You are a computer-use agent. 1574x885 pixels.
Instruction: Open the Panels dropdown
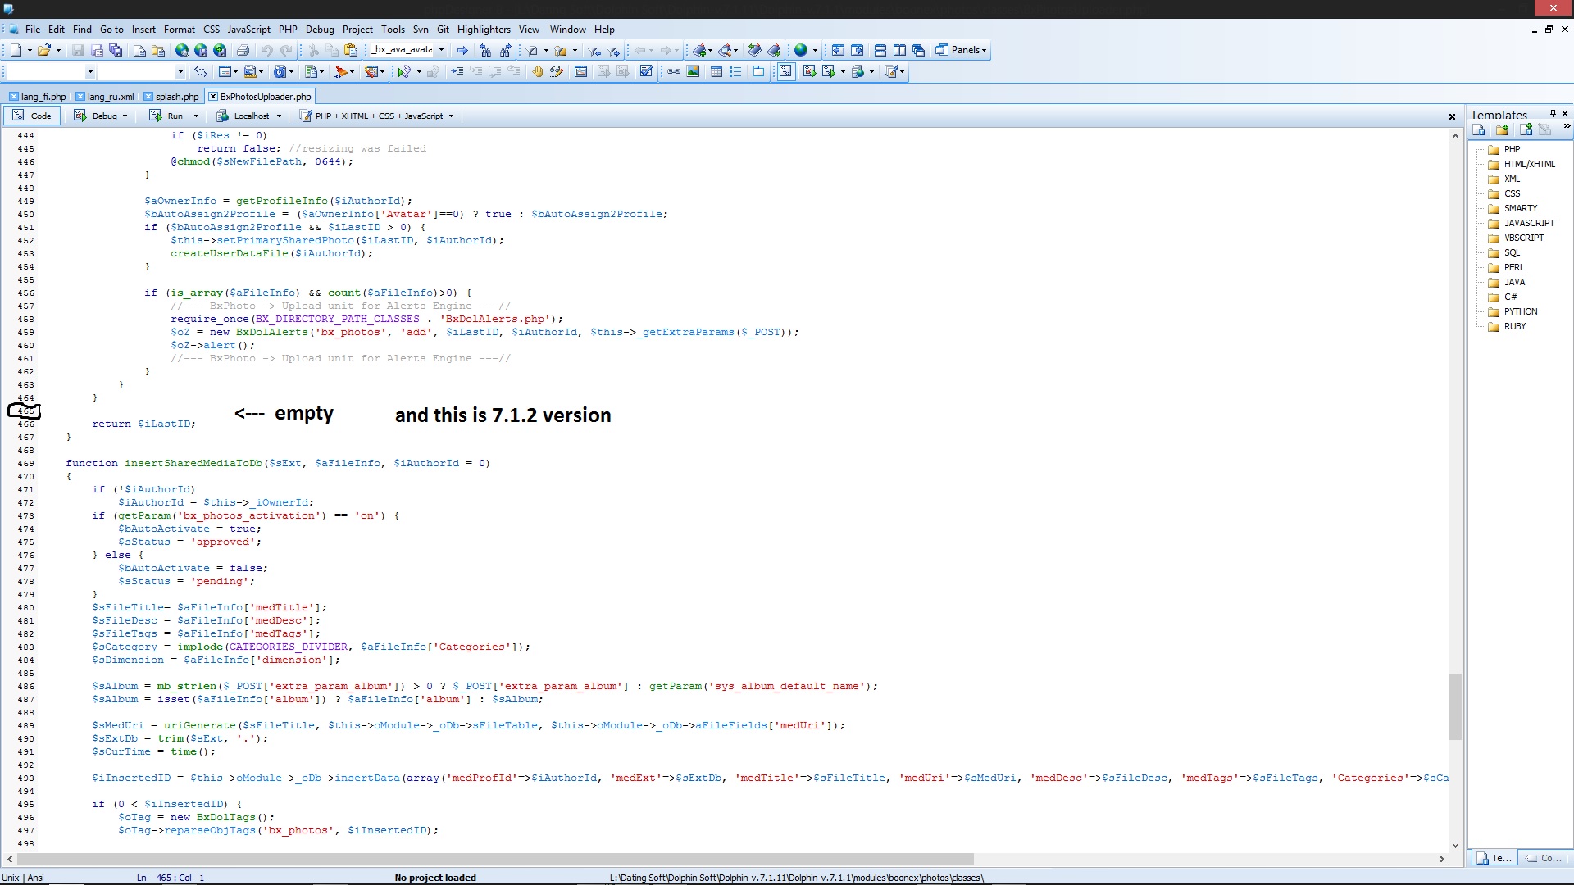[x=962, y=51]
